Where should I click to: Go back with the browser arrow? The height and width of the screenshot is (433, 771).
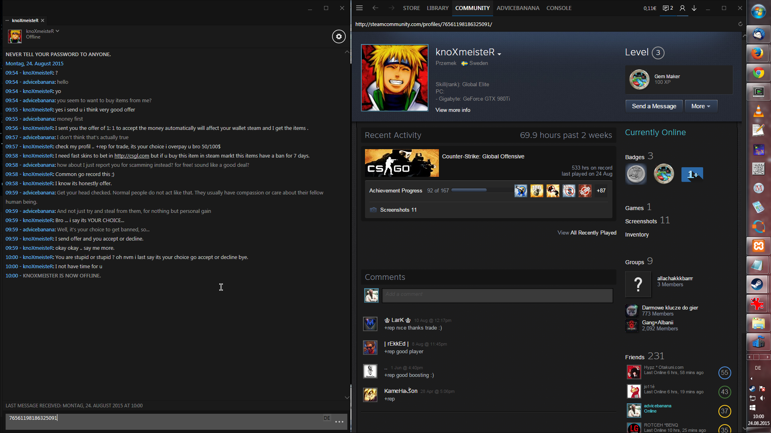(375, 8)
